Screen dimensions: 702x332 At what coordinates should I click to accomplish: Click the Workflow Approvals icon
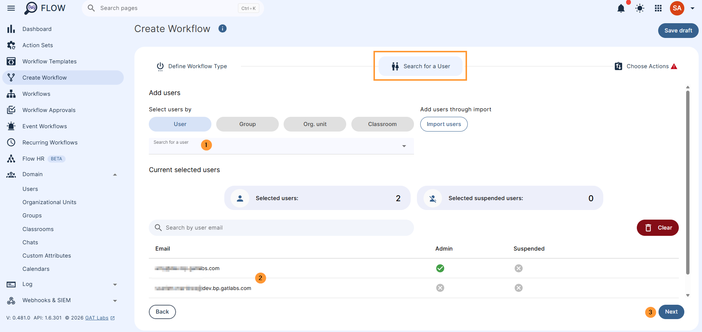[x=11, y=110]
